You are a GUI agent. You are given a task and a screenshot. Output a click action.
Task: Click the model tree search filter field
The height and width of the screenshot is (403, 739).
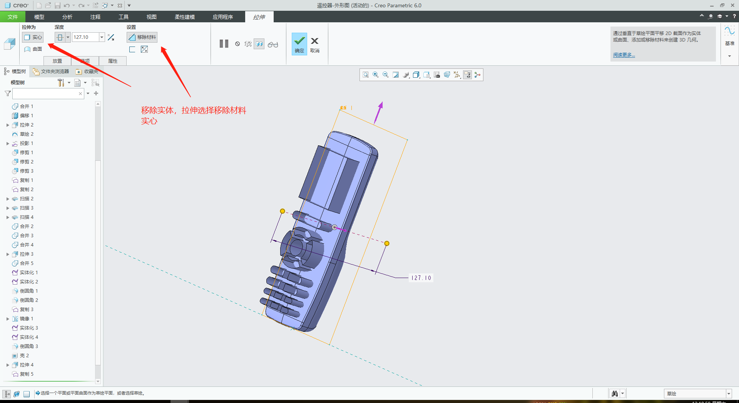(x=48, y=93)
